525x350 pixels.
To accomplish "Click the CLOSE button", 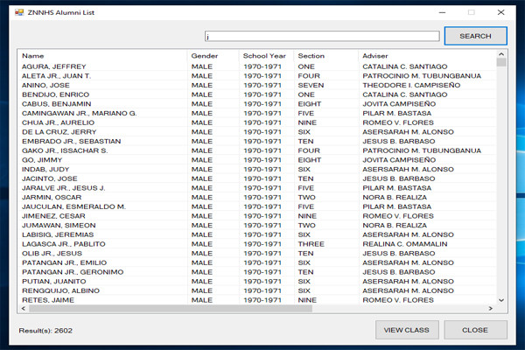I will click(x=475, y=330).
